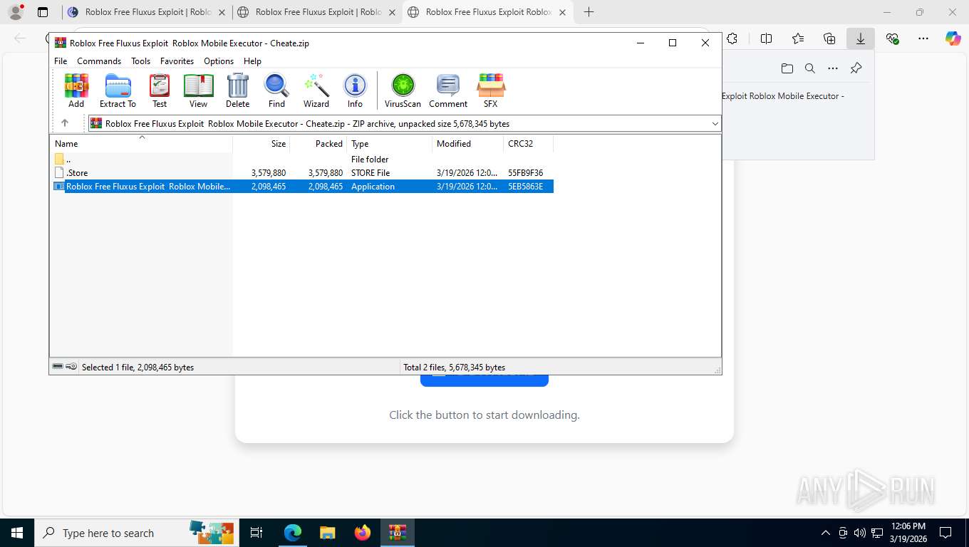This screenshot has height=547, width=969.
Task: Open Edge Settings and more ellipsis
Action: [x=923, y=39]
